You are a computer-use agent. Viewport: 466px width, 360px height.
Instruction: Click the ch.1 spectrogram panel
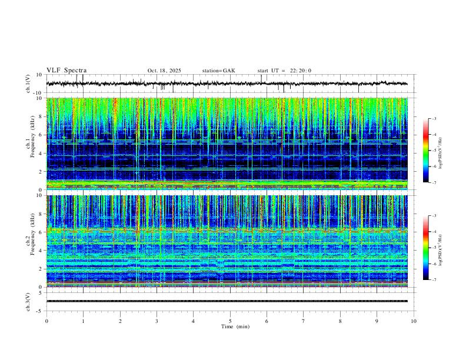[x=227, y=144]
